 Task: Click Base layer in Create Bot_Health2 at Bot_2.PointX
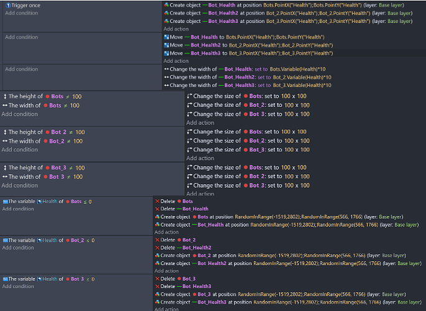tap(399, 13)
